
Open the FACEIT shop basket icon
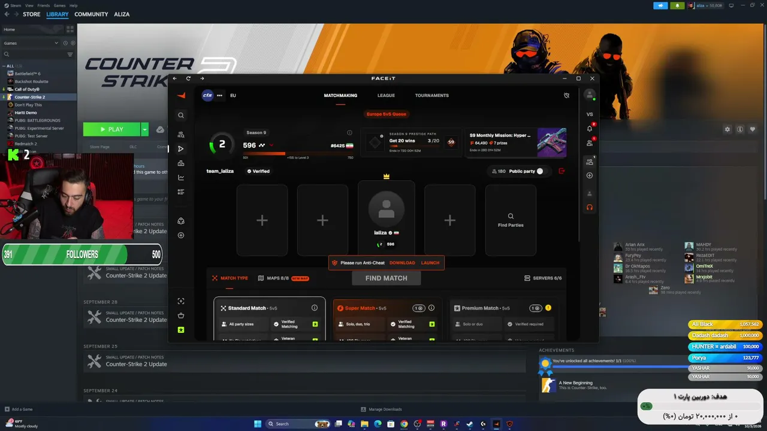click(x=181, y=315)
